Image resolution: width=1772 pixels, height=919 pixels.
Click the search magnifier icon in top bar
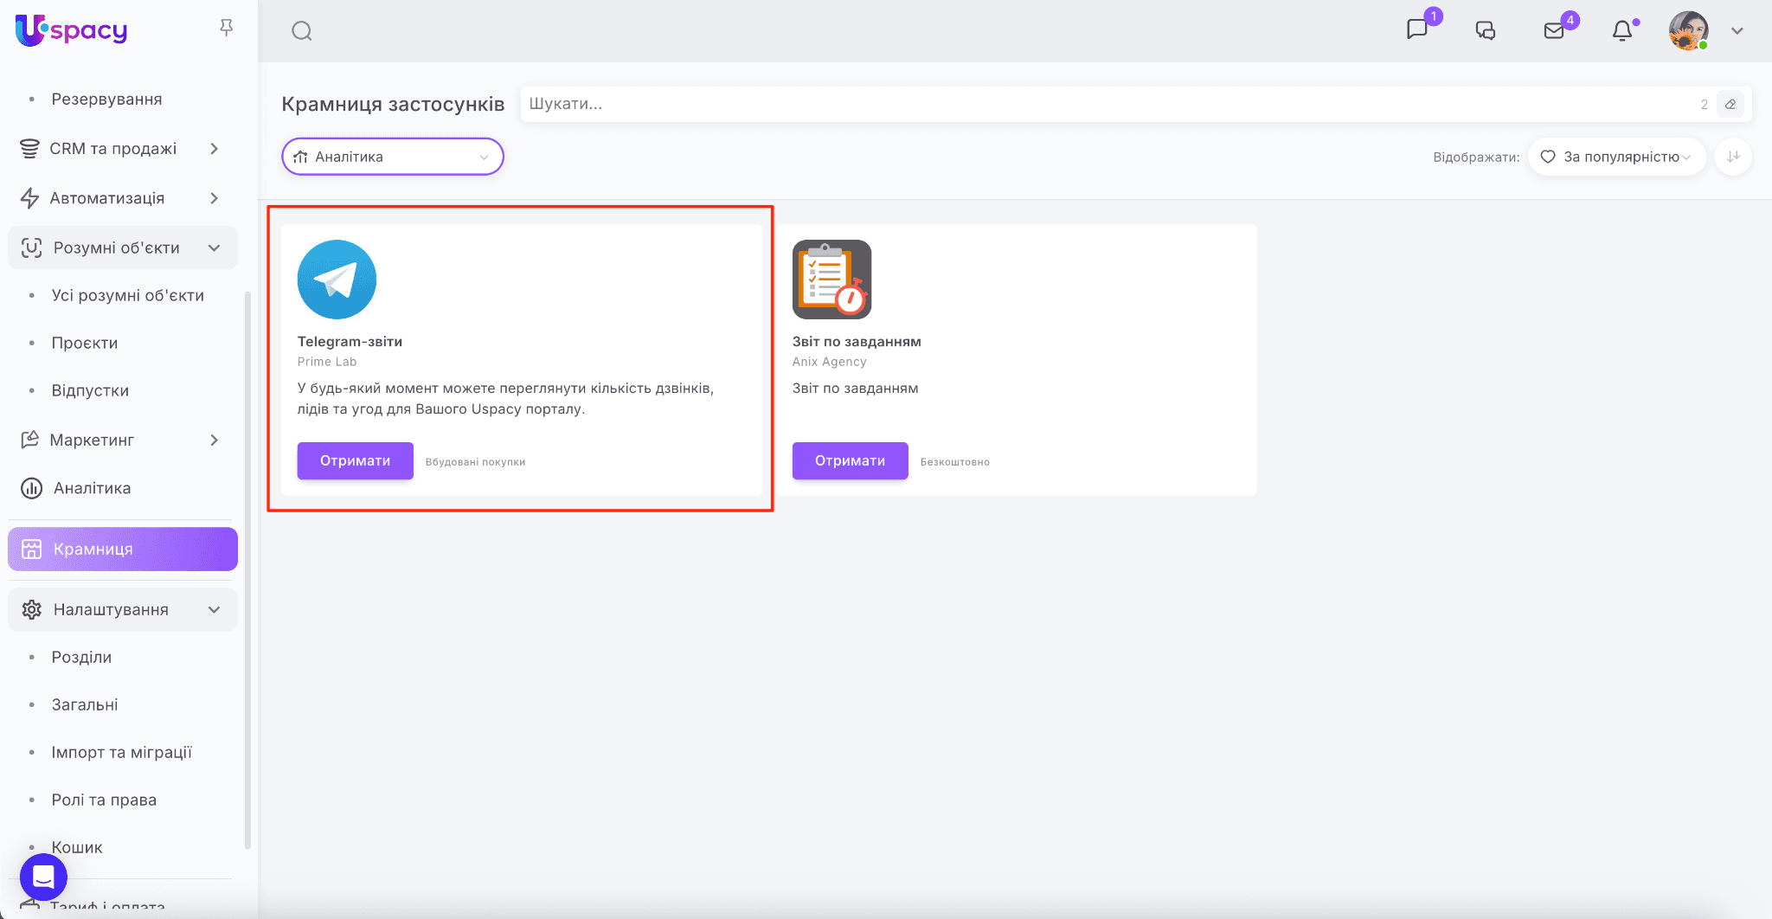[x=301, y=31]
